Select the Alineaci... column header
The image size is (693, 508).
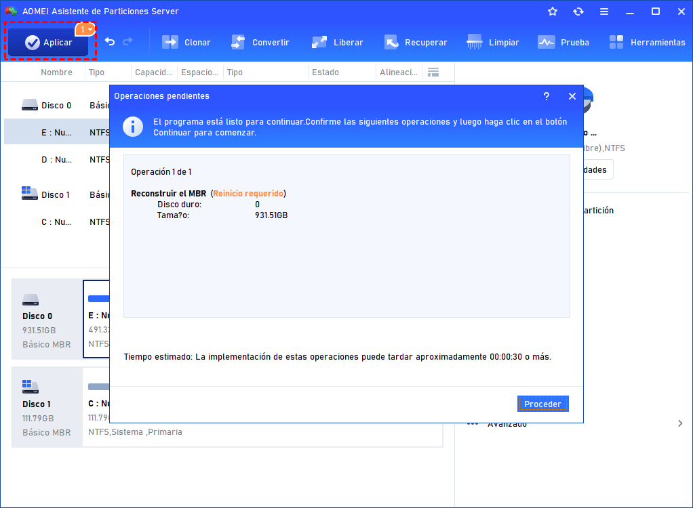click(x=399, y=72)
